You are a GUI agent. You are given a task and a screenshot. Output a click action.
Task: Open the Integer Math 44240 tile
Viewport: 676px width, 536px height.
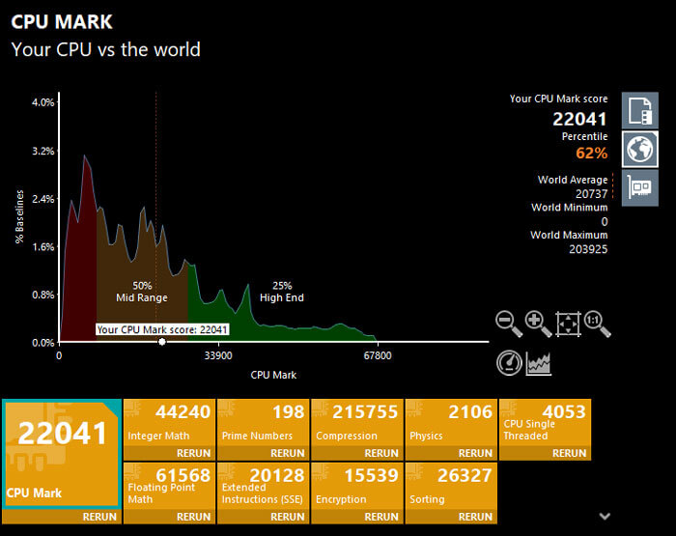point(169,423)
